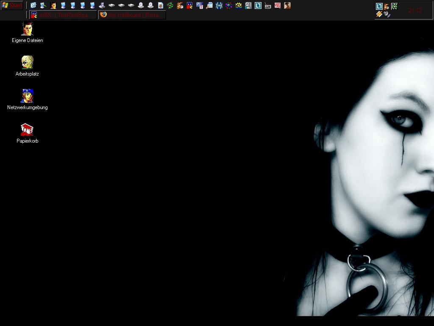
Task: Click the envelope mail icon in quick launch
Action: click(x=200, y=6)
